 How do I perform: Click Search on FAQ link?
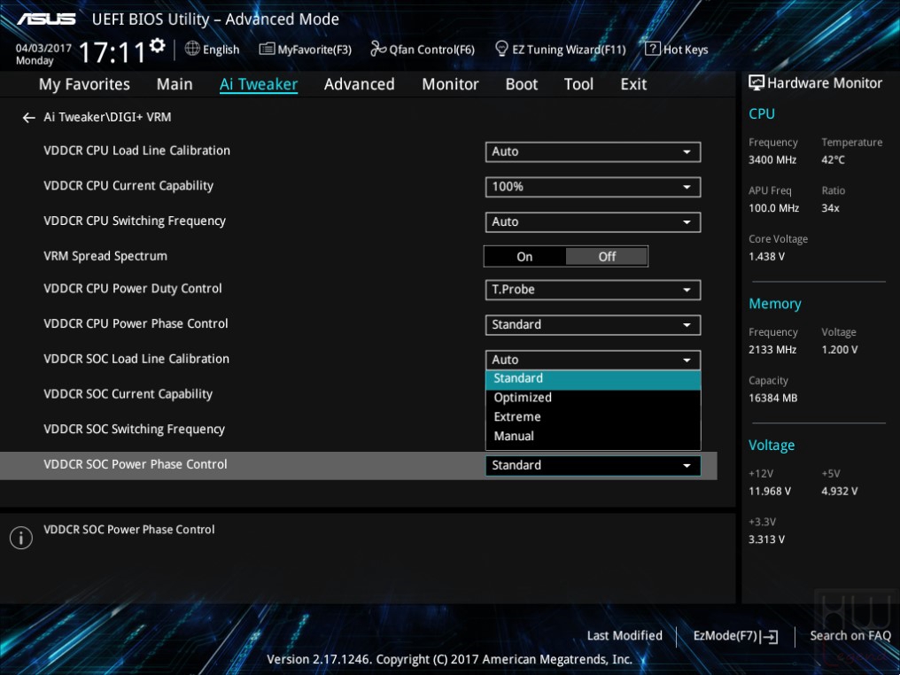click(850, 636)
